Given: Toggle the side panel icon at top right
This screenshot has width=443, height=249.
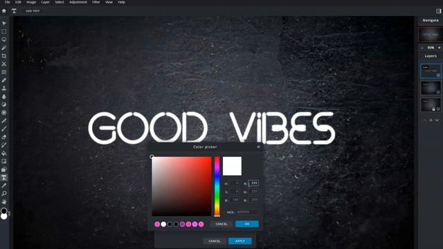Looking at the screenshot, I should pos(438,11).
